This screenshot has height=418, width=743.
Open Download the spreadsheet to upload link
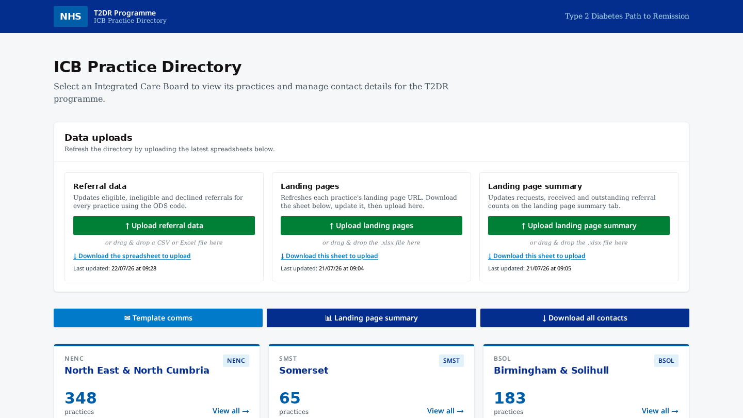(132, 256)
